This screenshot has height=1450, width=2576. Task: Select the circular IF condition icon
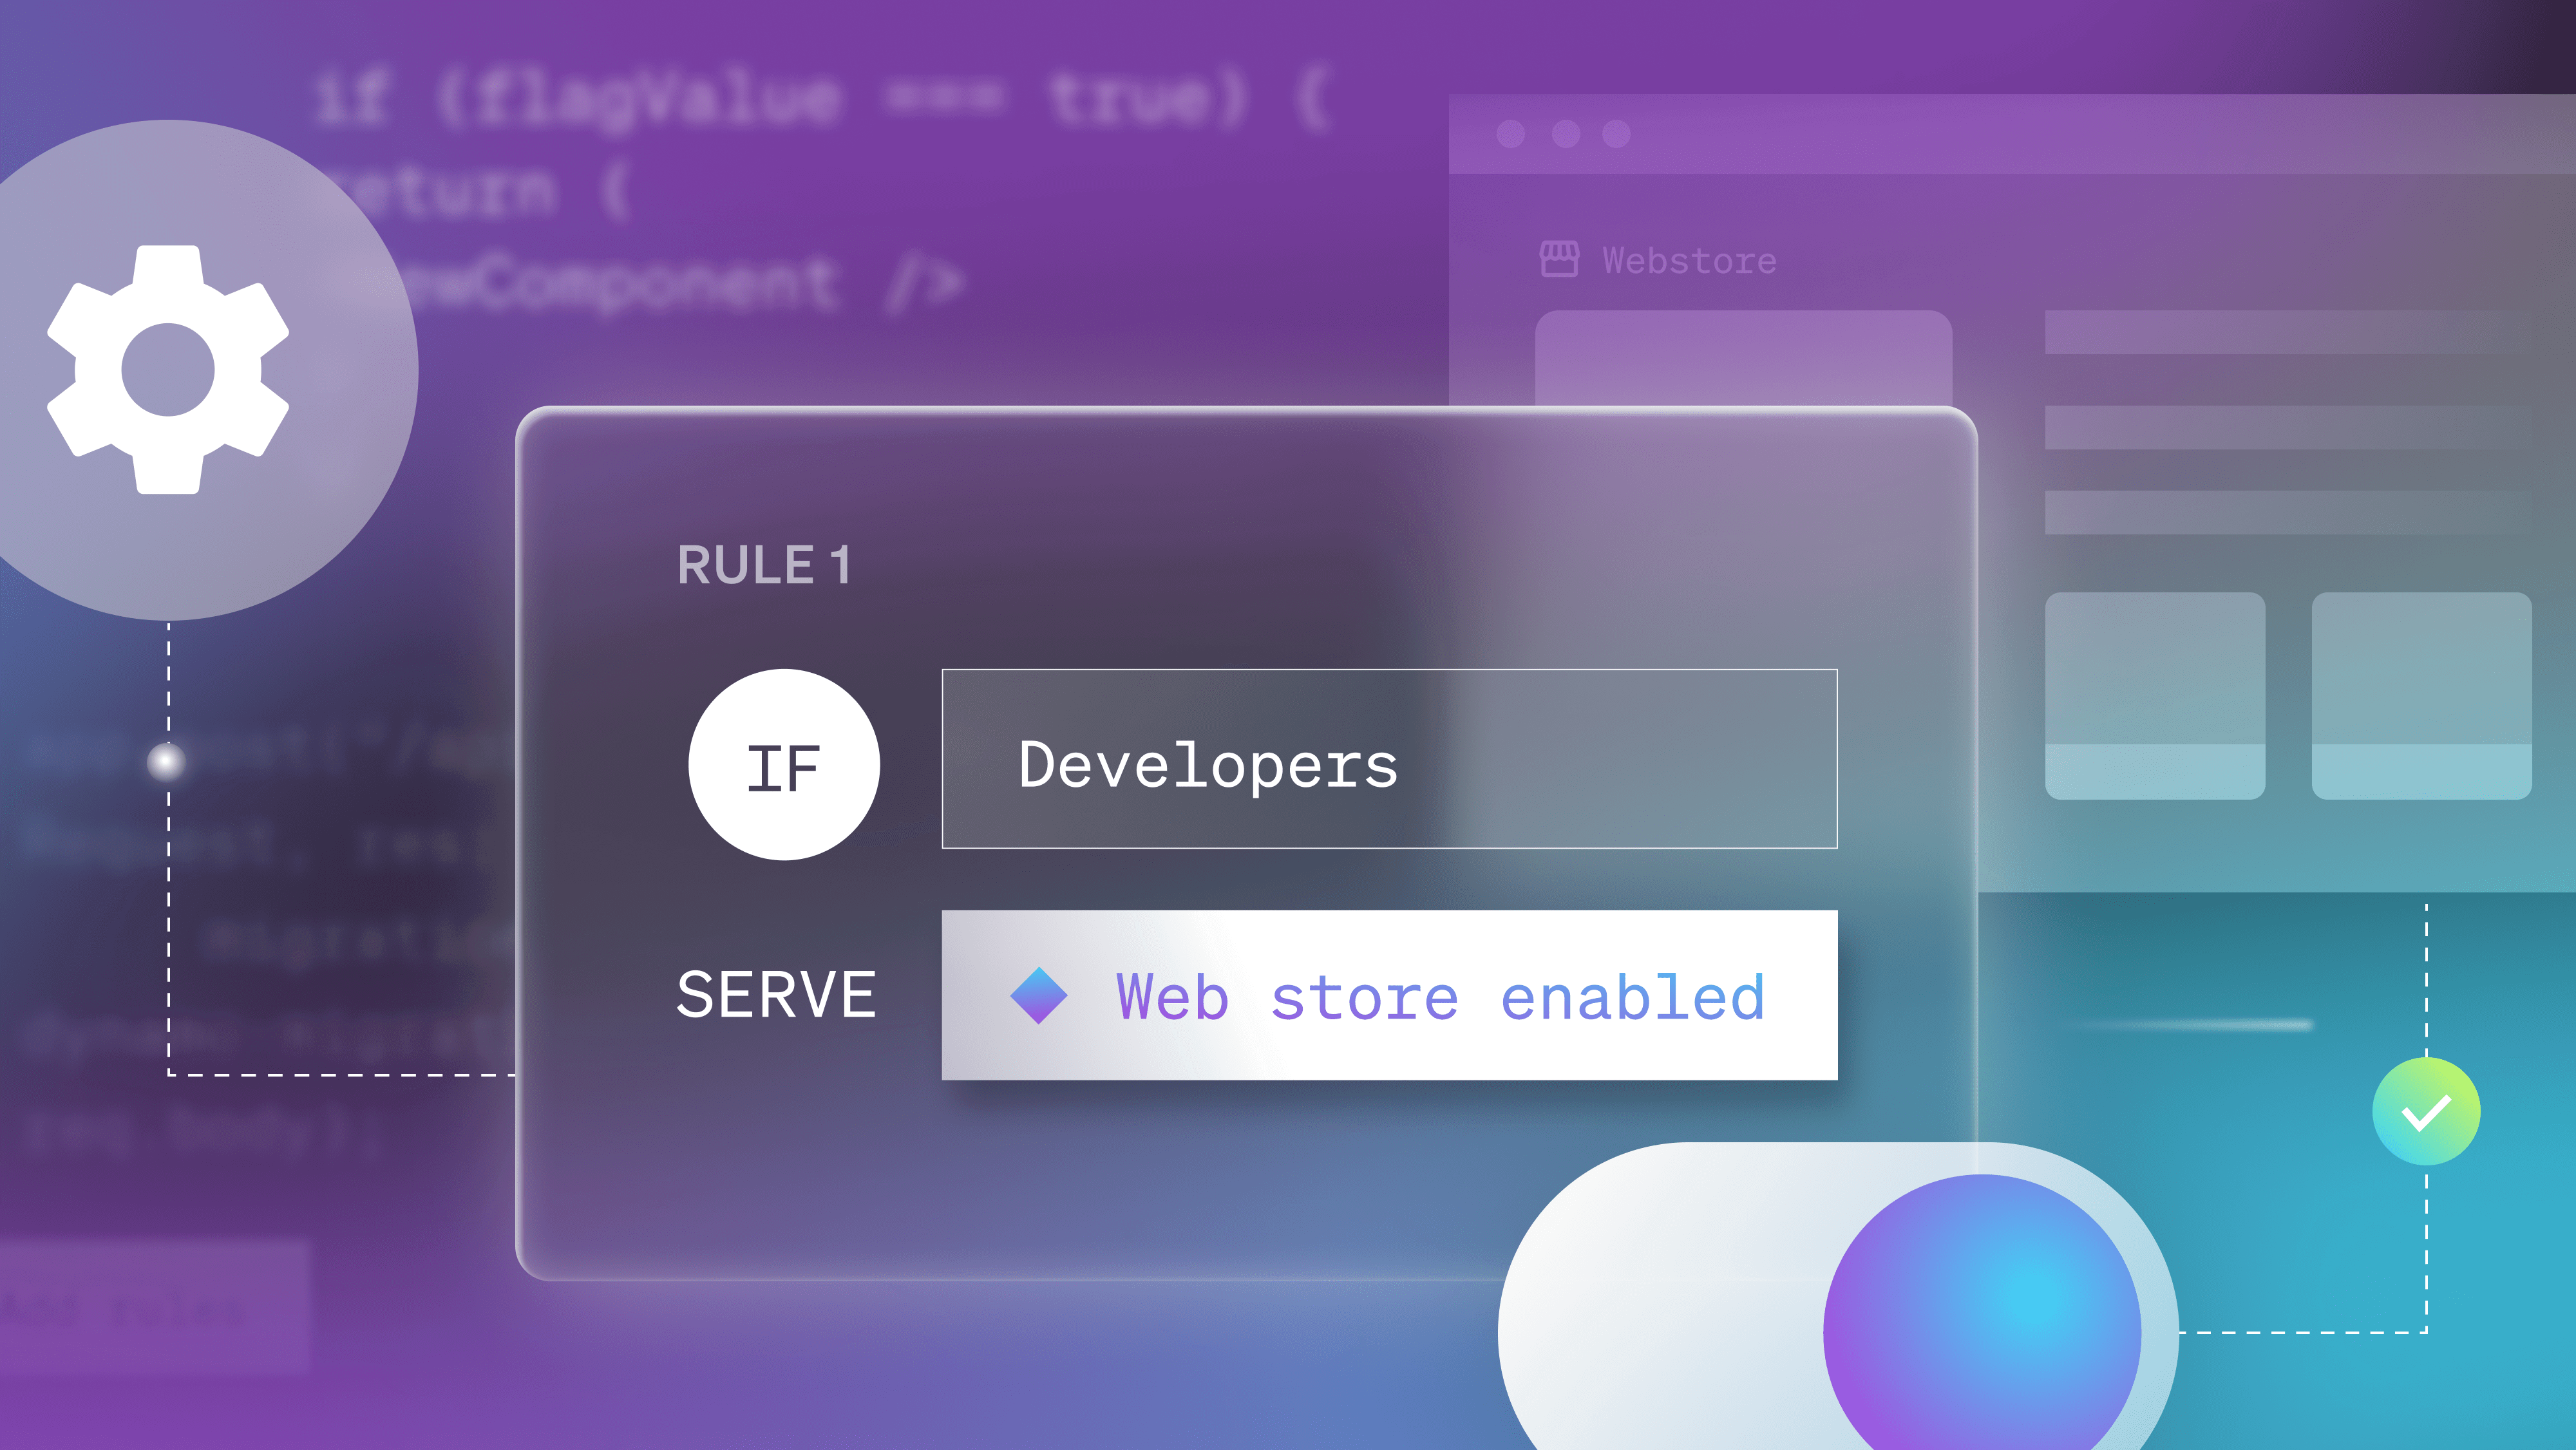(785, 763)
